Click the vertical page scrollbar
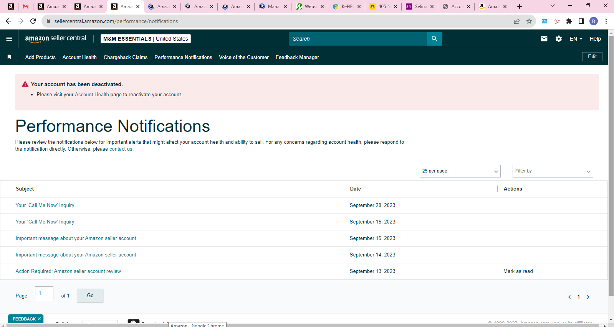This screenshot has width=614, height=327. (611, 165)
